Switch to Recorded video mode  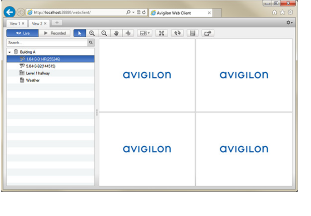coord(54,33)
